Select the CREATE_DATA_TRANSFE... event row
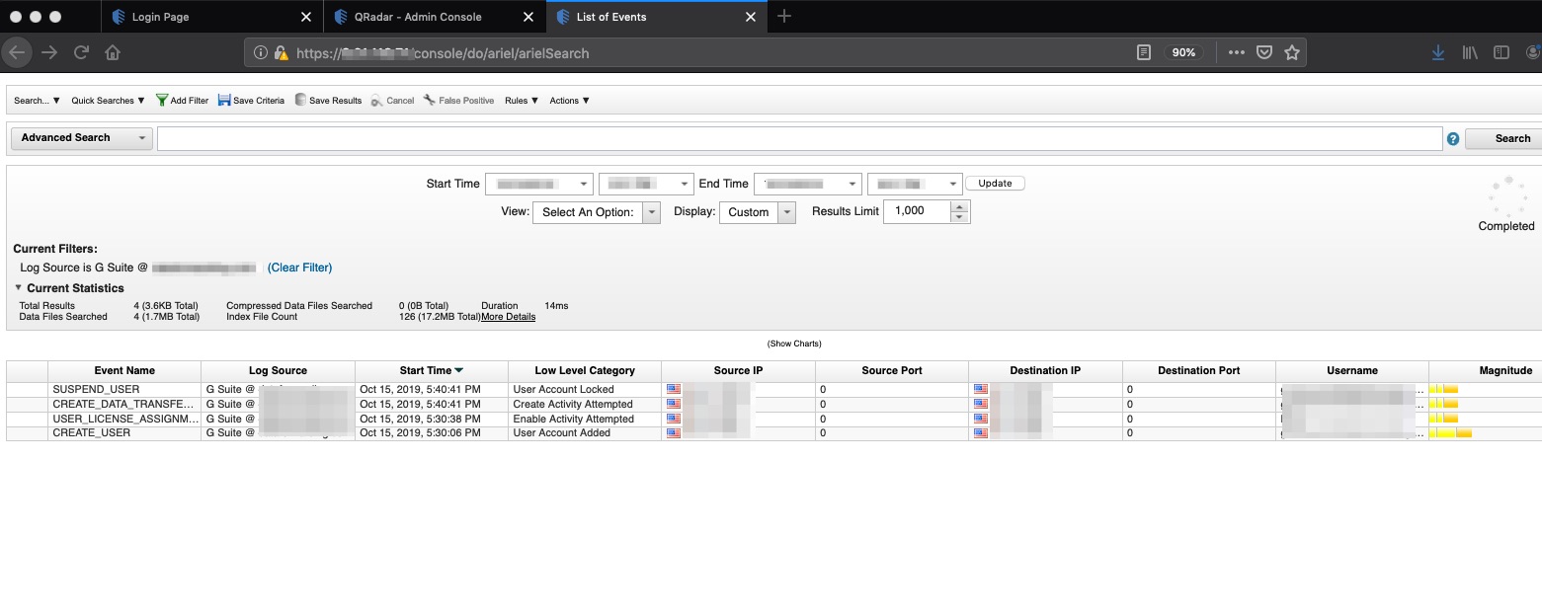 point(773,404)
